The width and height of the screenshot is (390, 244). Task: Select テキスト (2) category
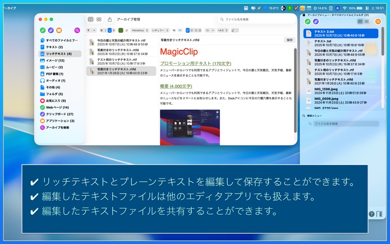click(60, 47)
